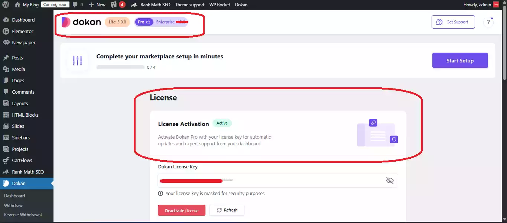Click into the Dokan License Key field
This screenshot has height=223, width=507.
point(277,181)
